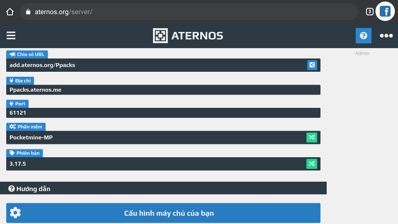Change version using the 3.17.5 shuffle icon

tap(312, 164)
